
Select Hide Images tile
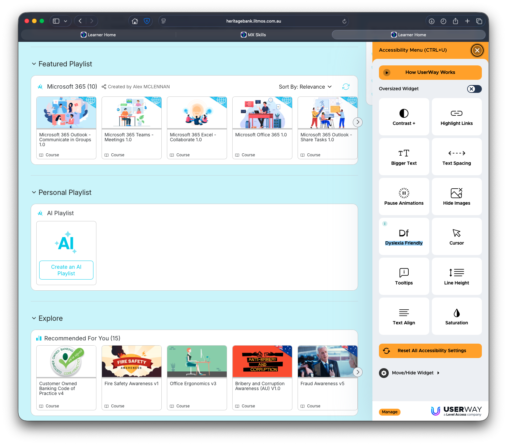(x=457, y=197)
